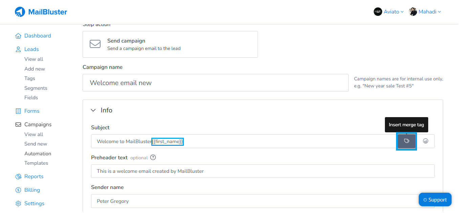Viewport: 459px width, 213px height.
Task: Select Templates under Campaigns
Action: [36, 163]
